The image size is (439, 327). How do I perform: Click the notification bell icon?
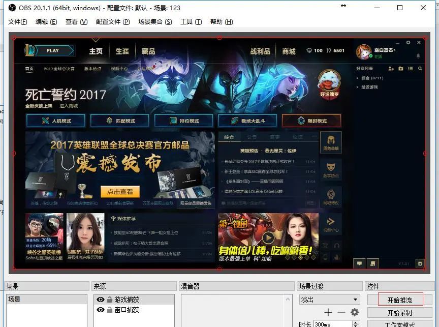pyautogui.click(x=418, y=56)
